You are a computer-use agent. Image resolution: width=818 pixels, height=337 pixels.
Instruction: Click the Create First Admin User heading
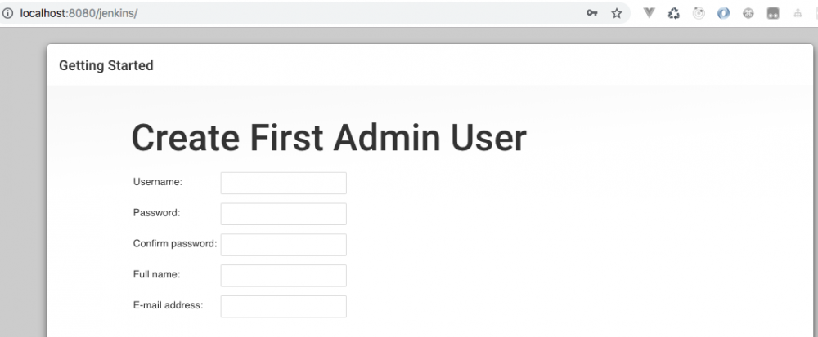[329, 138]
